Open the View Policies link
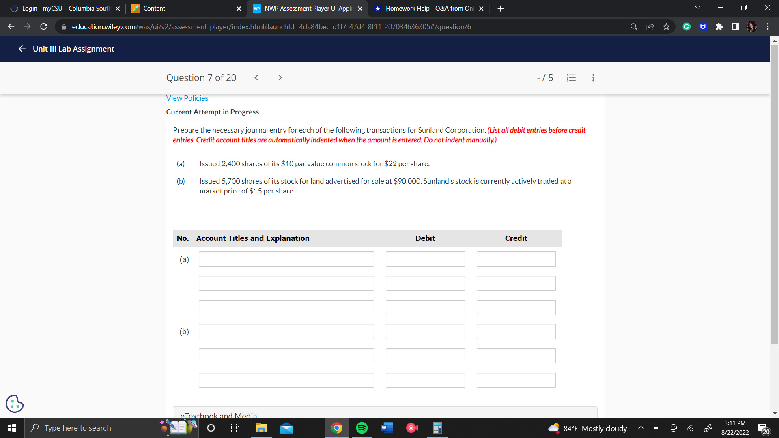Screen dimensions: 779x438 [187, 98]
